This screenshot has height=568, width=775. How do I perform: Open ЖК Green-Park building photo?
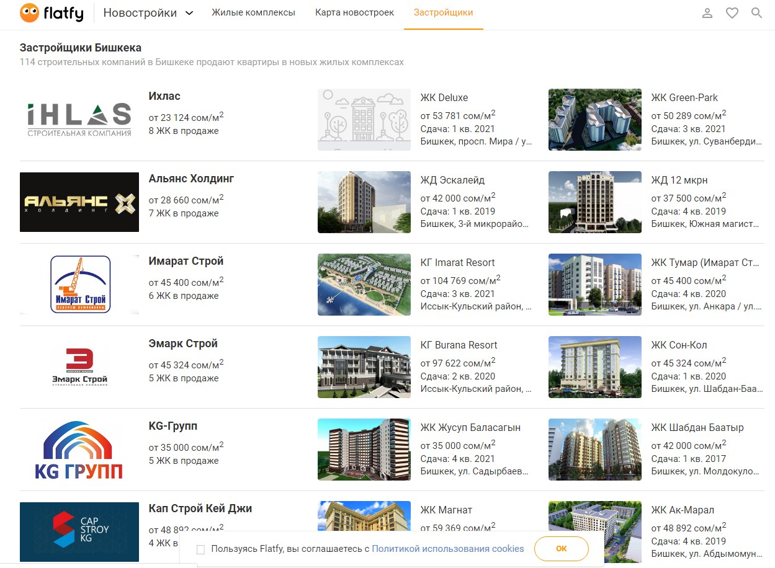595,120
